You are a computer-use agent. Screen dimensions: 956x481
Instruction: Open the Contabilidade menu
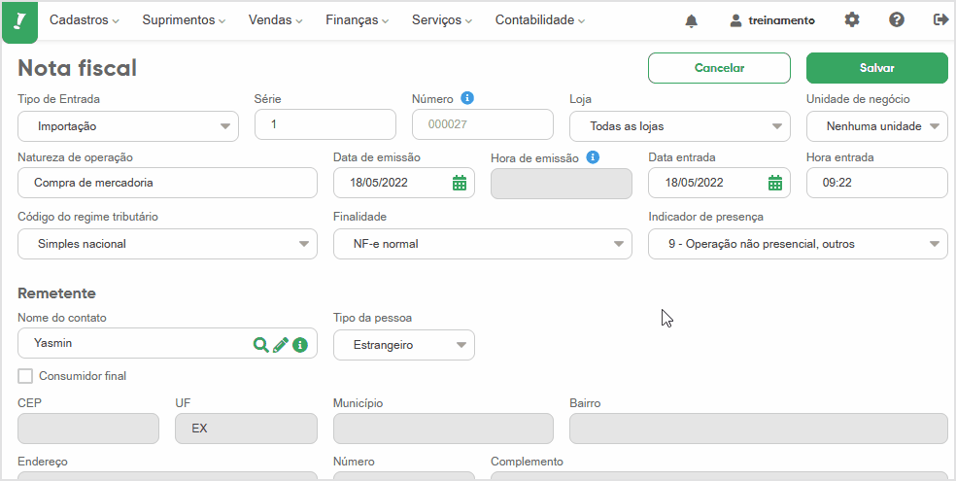[x=540, y=20]
